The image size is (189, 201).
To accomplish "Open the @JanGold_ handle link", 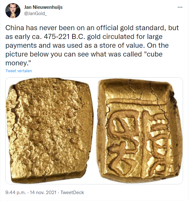I will (35, 14).
